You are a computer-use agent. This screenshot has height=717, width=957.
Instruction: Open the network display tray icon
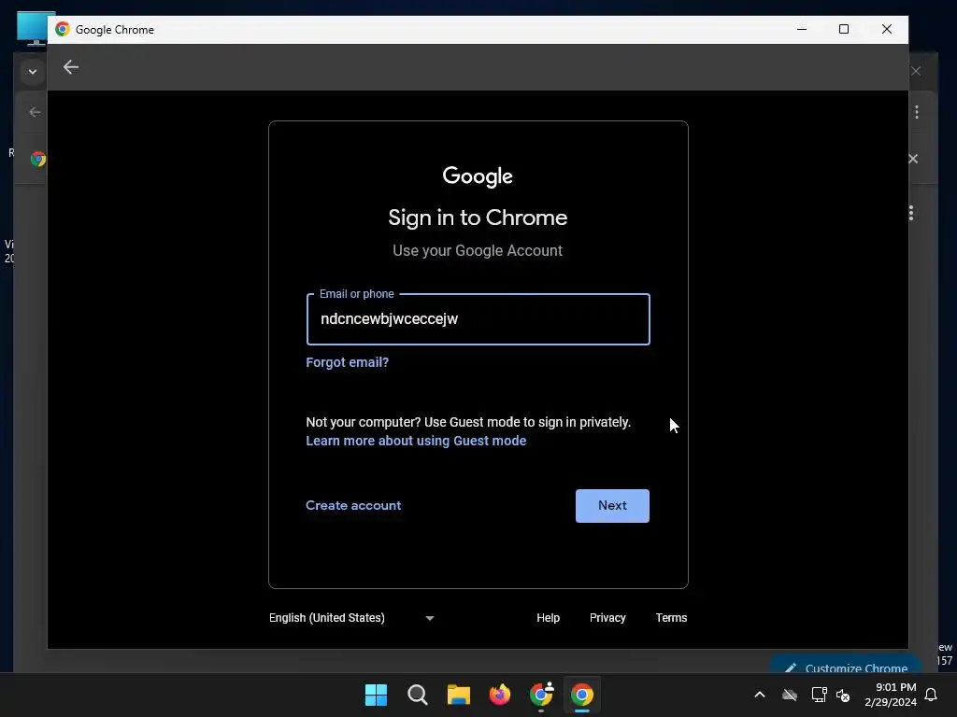point(819,695)
